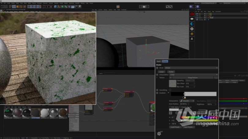Toggle the X axis lock
Image resolution: width=248 pixels, height=139 pixels.
[29, 7]
